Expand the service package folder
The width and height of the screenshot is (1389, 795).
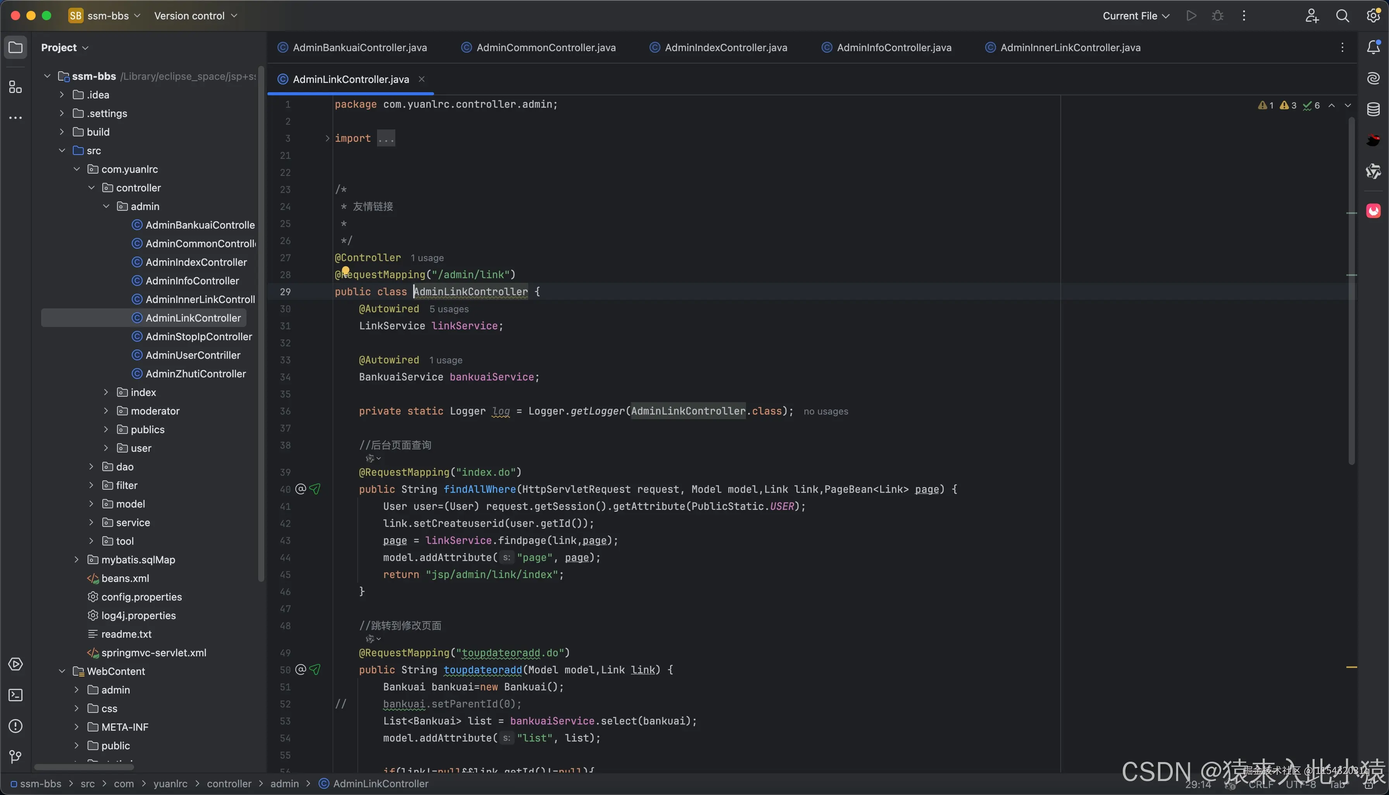pos(91,523)
